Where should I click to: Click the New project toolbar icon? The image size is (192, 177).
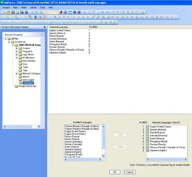click(3, 12)
